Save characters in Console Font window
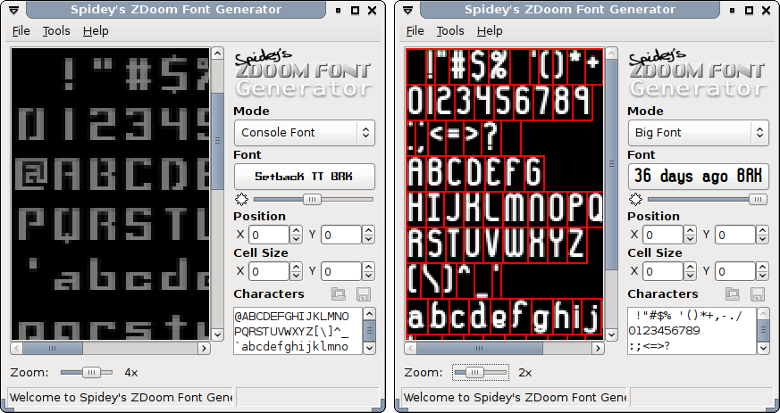Screen dimensions: 780x413 click(x=364, y=293)
